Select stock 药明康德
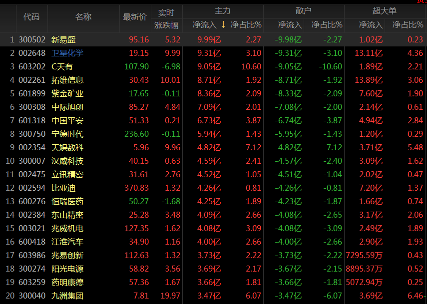427x304 pixels. click(67, 282)
